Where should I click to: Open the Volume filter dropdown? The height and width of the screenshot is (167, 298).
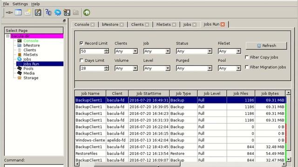click(126, 68)
